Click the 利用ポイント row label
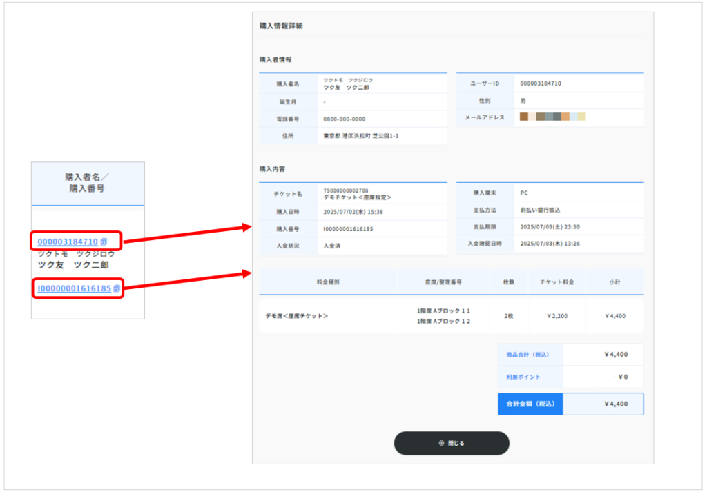The height and width of the screenshot is (492, 707). [523, 377]
